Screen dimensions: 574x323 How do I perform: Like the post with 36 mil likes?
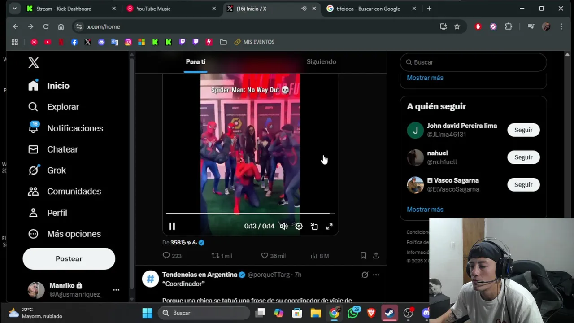pos(273,256)
